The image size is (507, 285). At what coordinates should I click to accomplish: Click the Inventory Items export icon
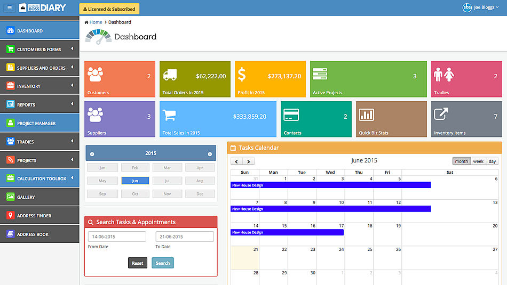pyautogui.click(x=441, y=115)
